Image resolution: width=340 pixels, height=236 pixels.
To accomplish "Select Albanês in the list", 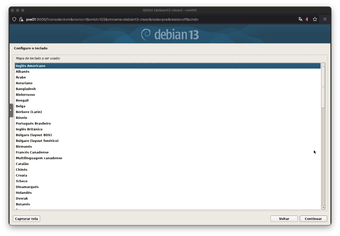I will [x=168, y=72].
